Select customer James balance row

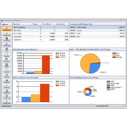click(x=98, y=30)
